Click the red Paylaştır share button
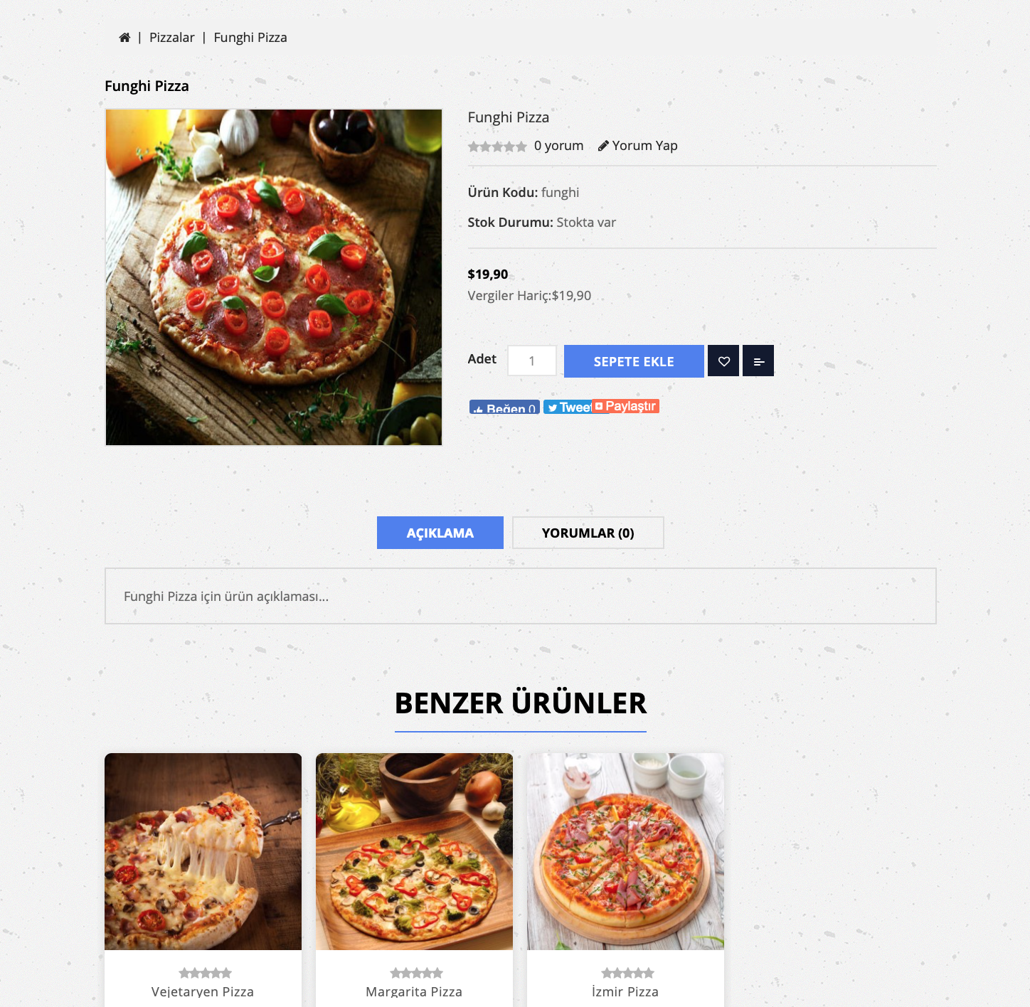Screen dimensions: 1030x1007 click(626, 406)
